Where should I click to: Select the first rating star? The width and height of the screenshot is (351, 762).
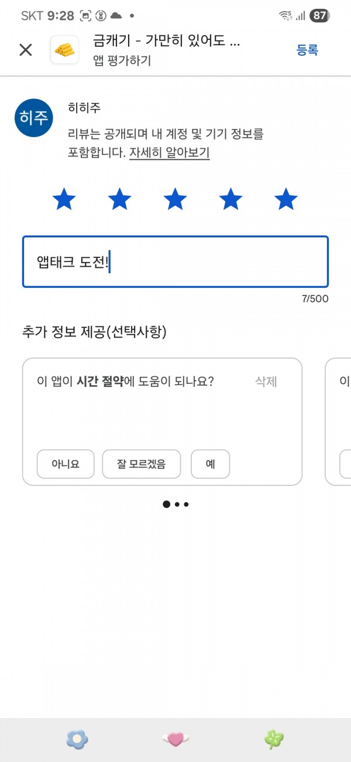pyautogui.click(x=64, y=199)
